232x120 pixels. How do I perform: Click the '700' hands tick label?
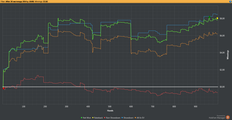tap(152, 106)
